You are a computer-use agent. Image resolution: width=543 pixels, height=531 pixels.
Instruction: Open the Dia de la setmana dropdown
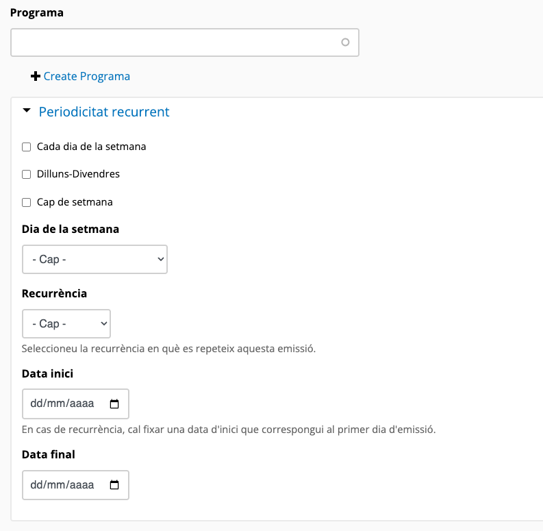[94, 260]
